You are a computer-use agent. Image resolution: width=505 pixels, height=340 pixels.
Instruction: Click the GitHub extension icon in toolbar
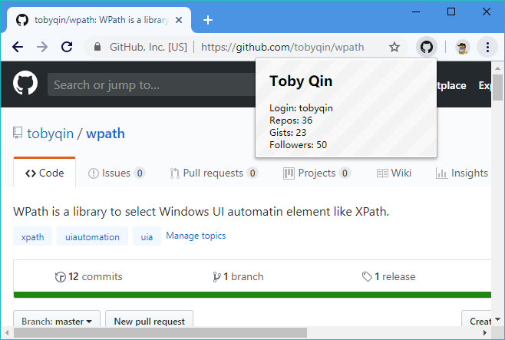(426, 47)
